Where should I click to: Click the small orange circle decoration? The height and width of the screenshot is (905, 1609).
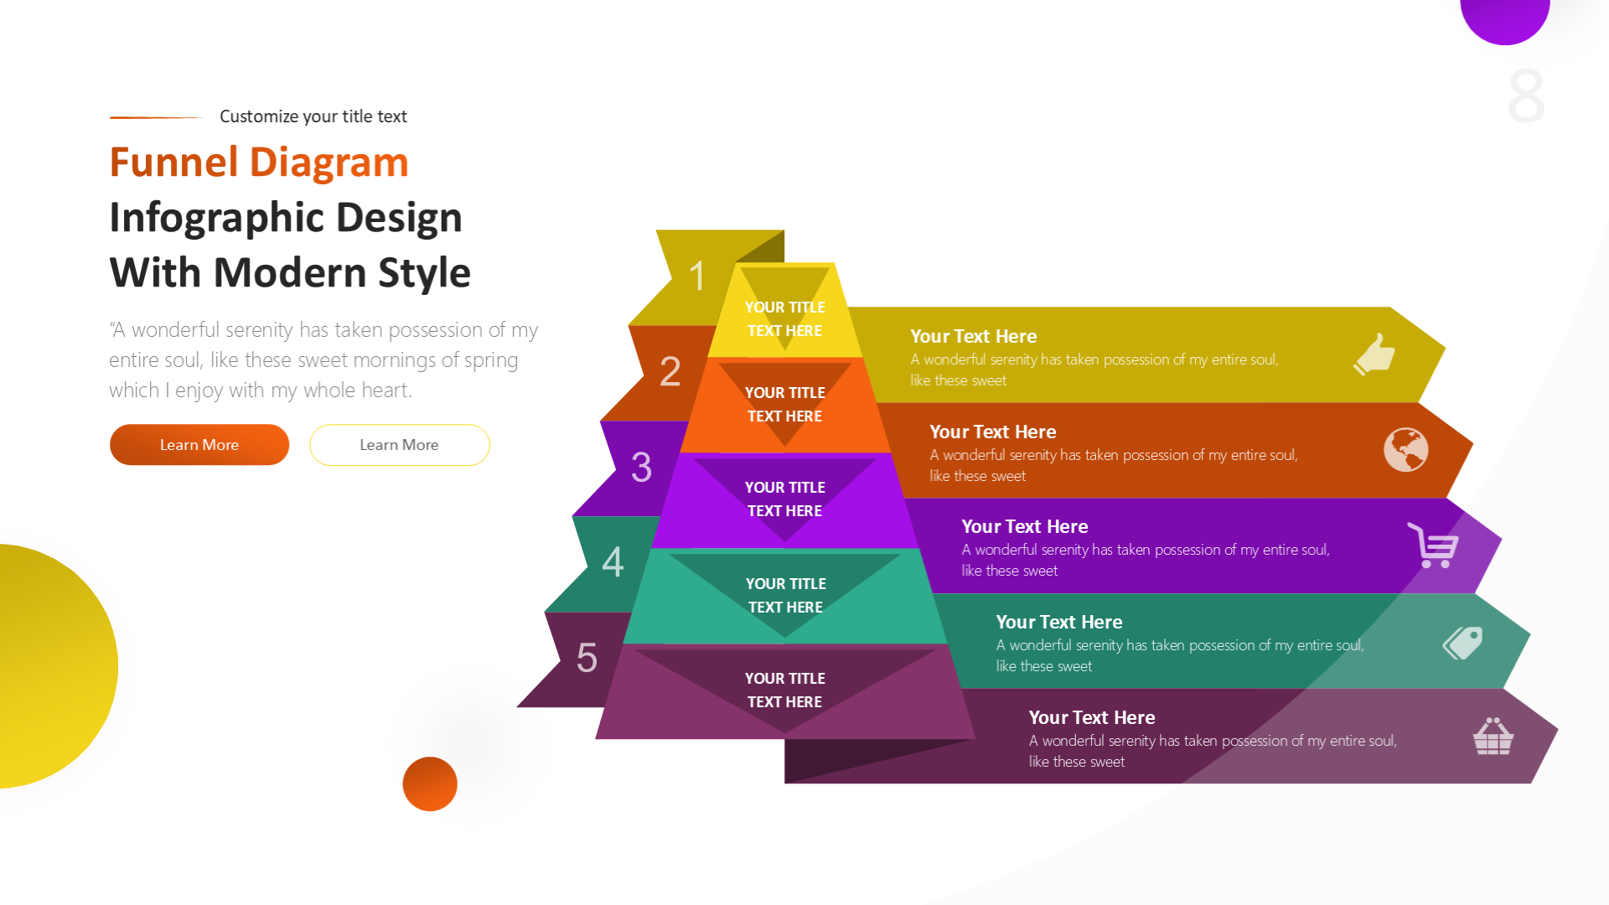[430, 783]
